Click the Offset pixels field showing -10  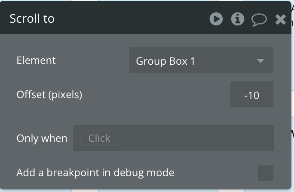click(x=251, y=95)
